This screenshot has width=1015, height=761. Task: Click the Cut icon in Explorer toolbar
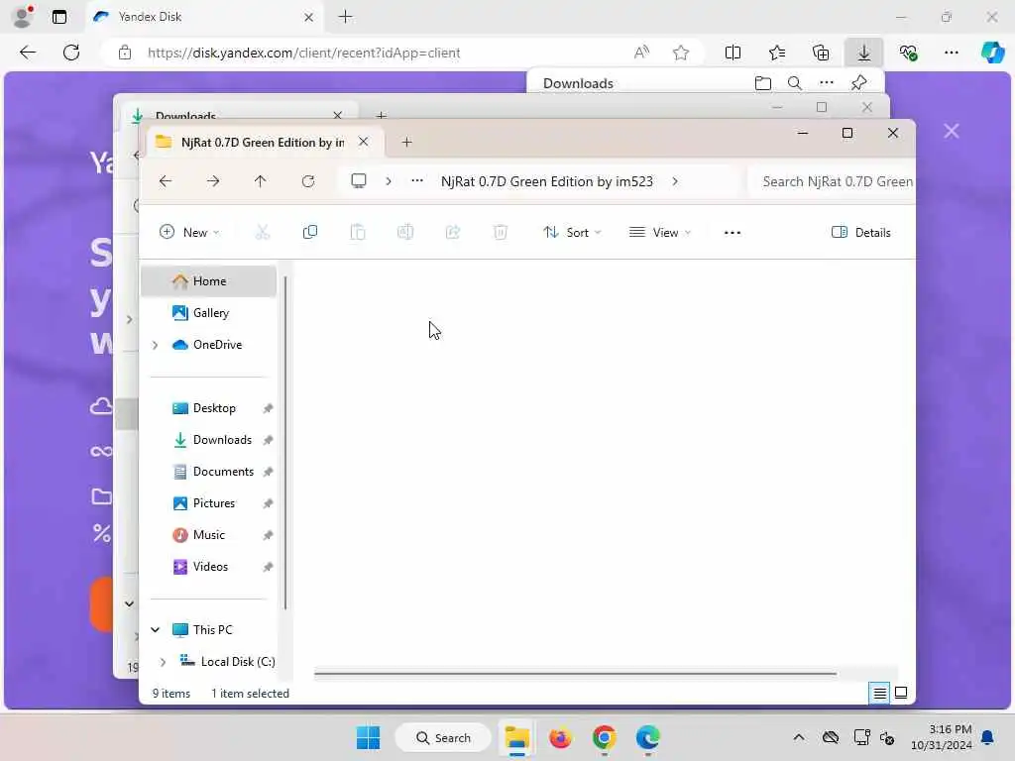(262, 232)
